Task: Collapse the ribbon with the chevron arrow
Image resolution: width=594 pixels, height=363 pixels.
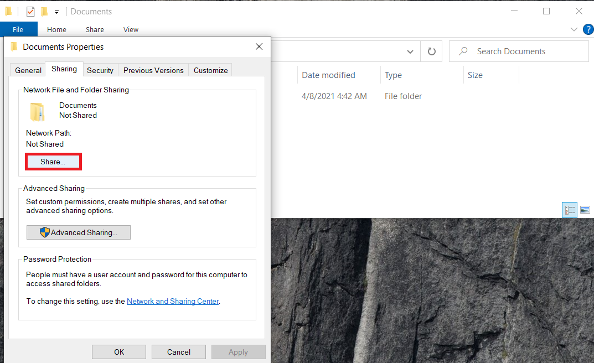Action: [x=574, y=29]
